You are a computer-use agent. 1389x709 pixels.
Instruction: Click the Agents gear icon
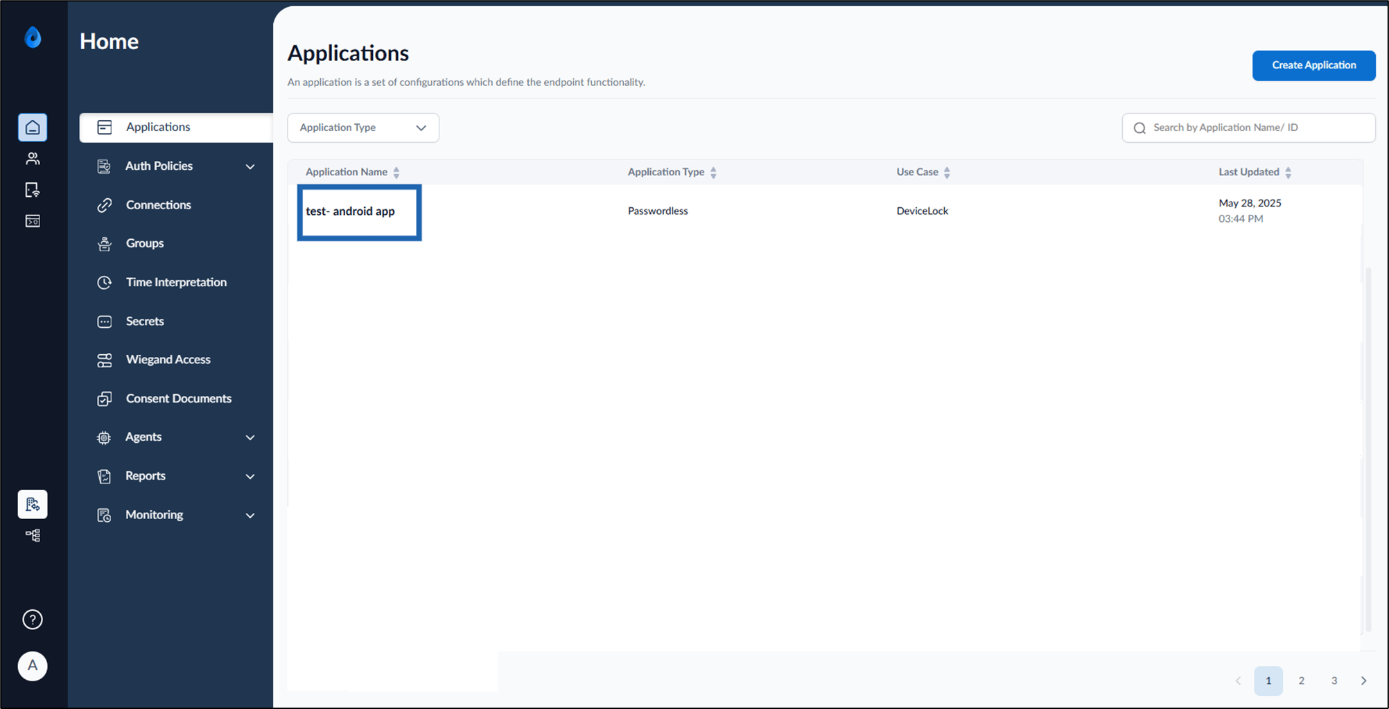104,437
